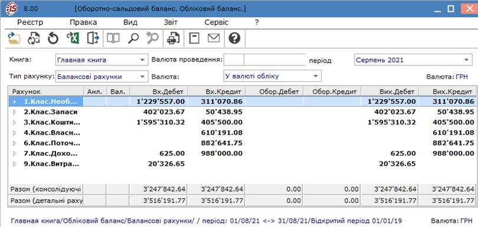Print the report using the printer icon

[173, 39]
